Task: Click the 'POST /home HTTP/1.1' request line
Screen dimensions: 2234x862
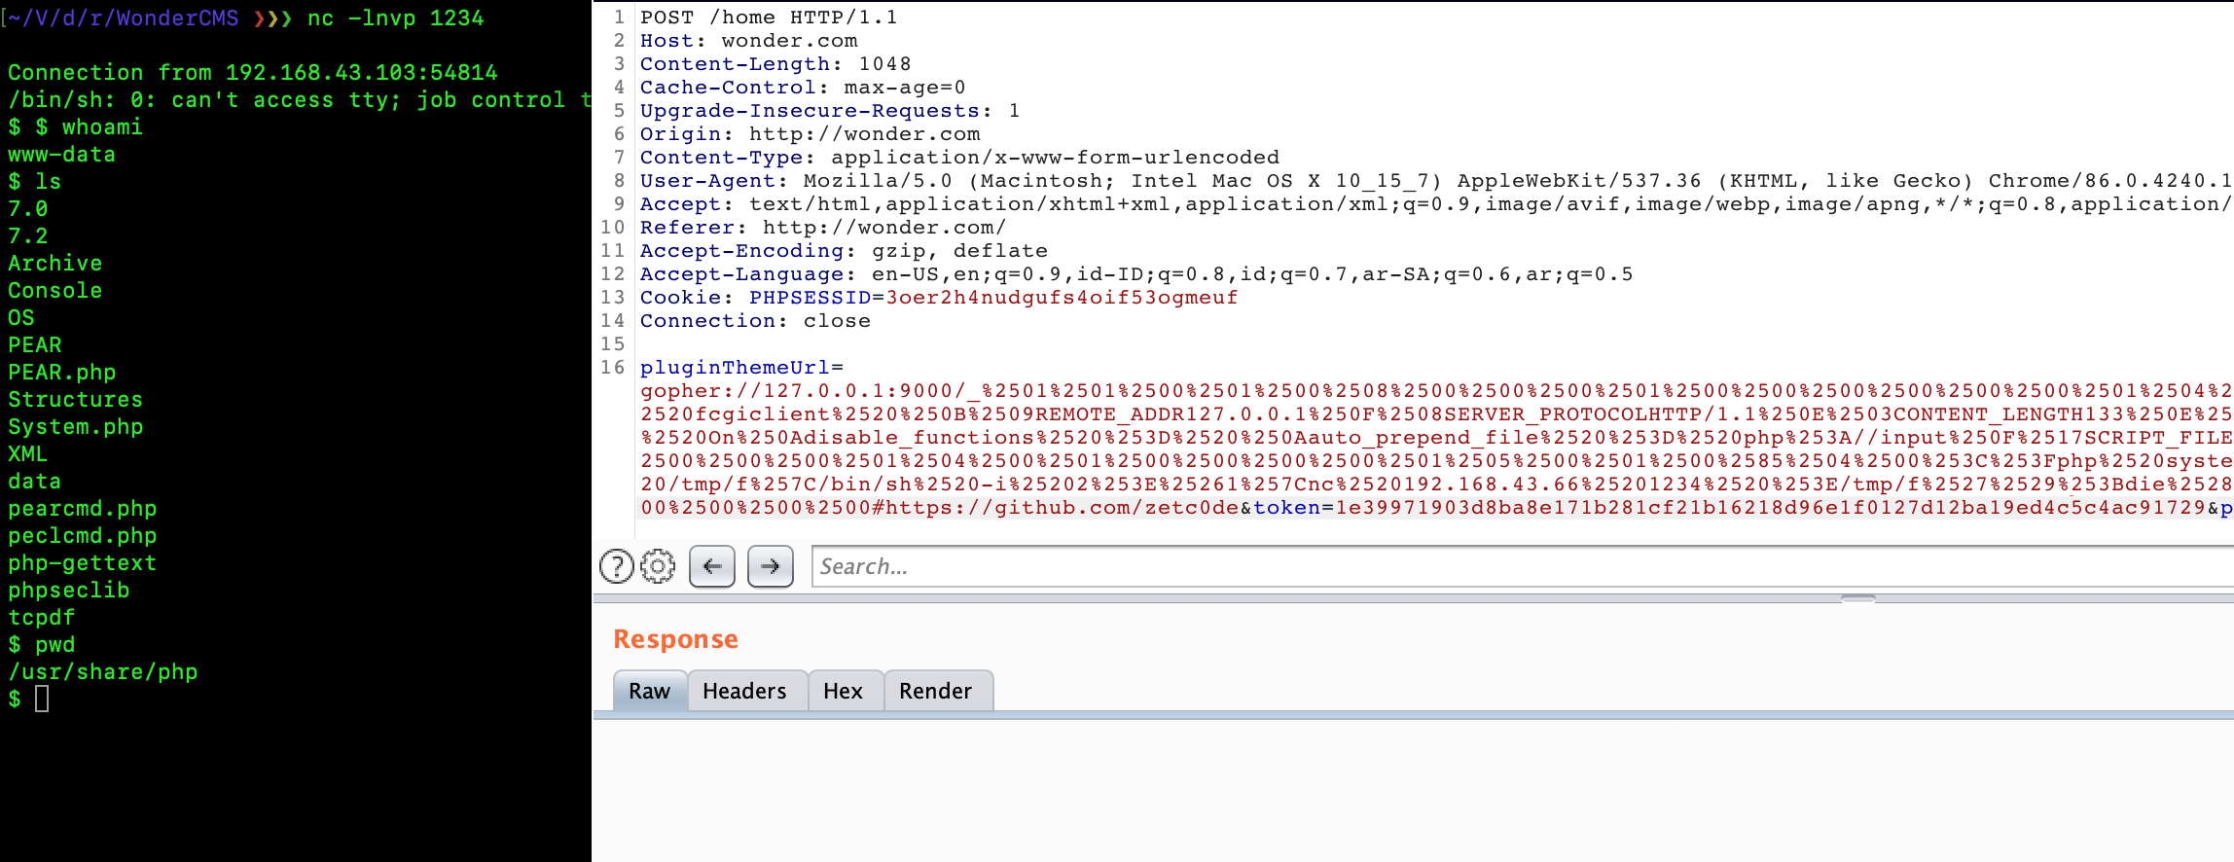Action: pyautogui.click(x=769, y=18)
